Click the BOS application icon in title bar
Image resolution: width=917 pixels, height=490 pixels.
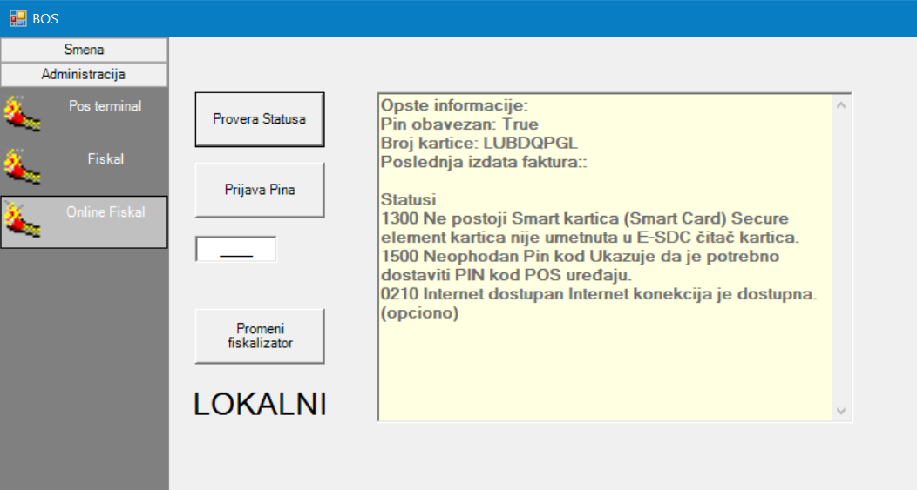click(17, 17)
